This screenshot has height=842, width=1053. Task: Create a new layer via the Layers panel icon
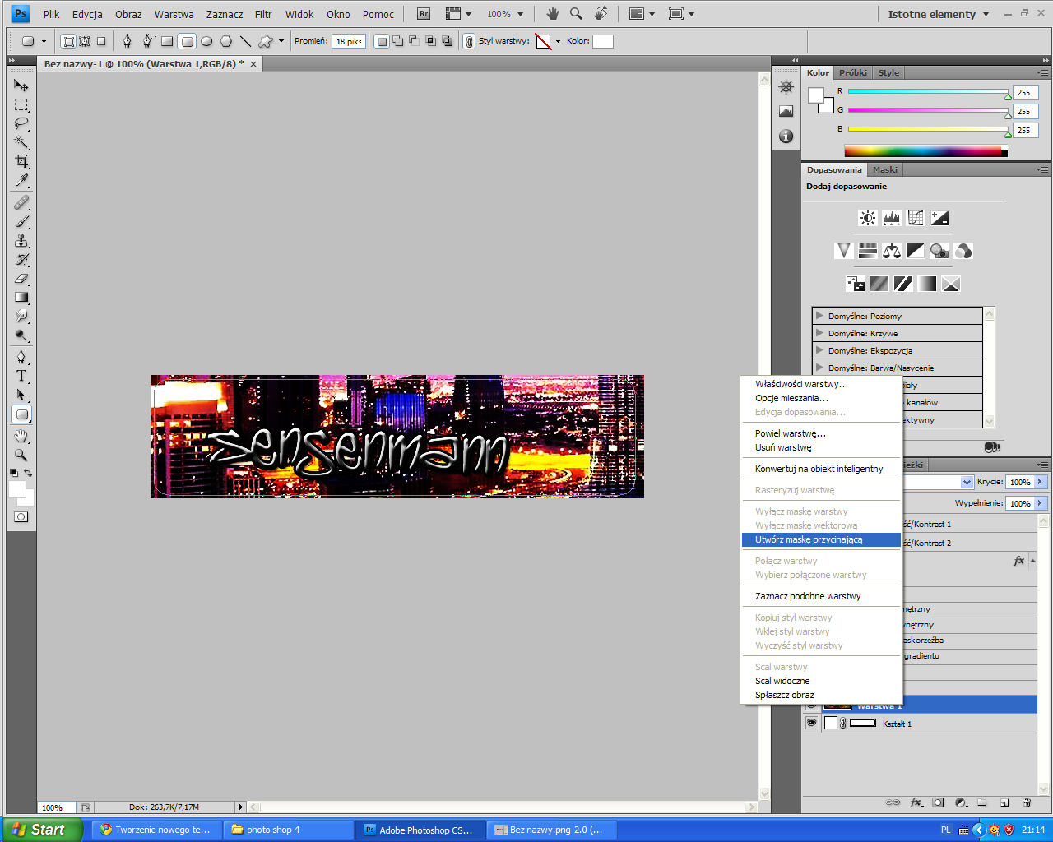1004,803
